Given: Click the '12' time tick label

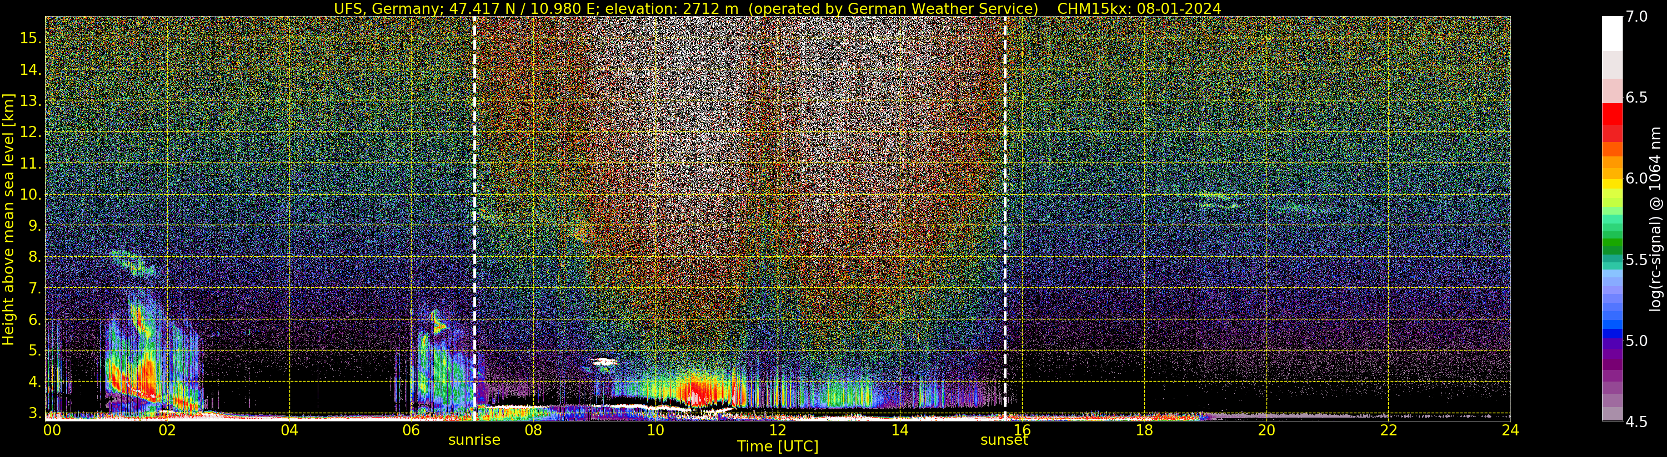Looking at the screenshot, I should click(777, 430).
